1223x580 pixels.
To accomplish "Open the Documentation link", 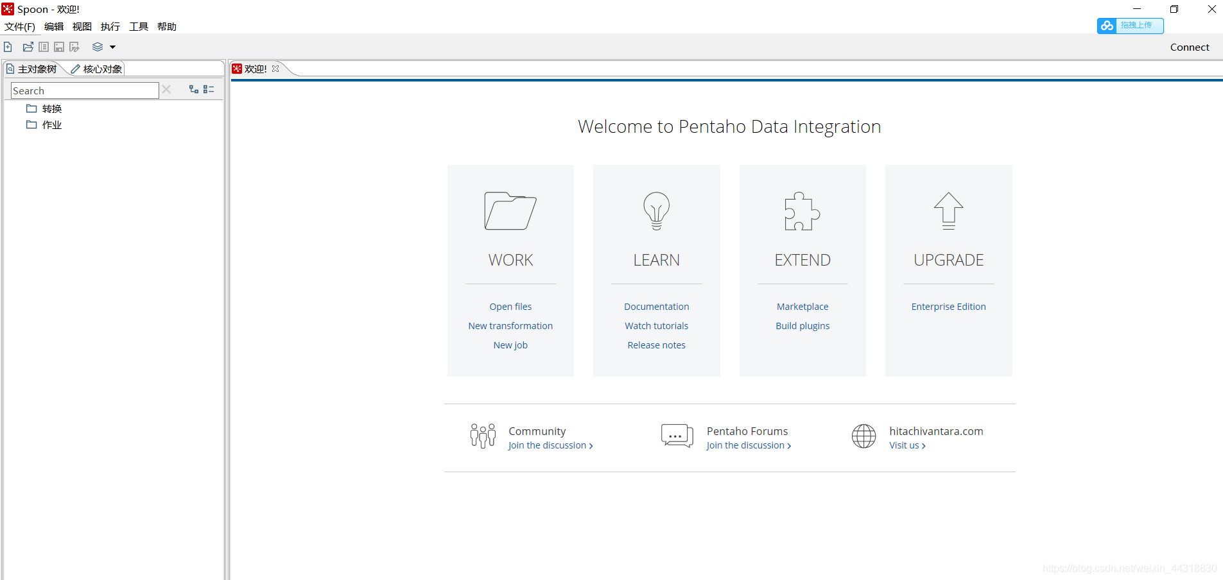I will click(x=656, y=307).
